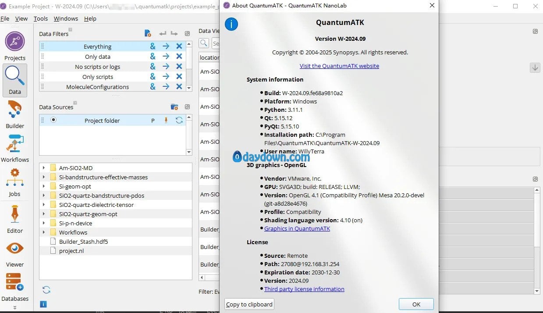The height and width of the screenshot is (313, 543).
Task: Remove the Everything filter with X icon
Action: (x=179, y=46)
